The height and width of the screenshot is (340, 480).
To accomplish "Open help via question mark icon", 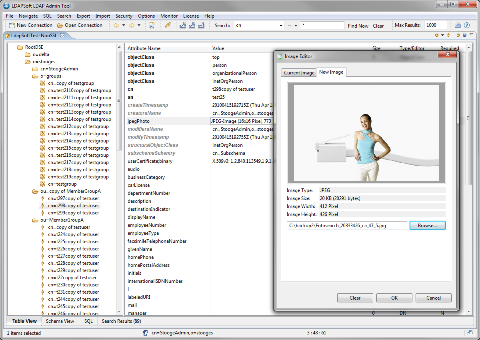I will [467, 25].
